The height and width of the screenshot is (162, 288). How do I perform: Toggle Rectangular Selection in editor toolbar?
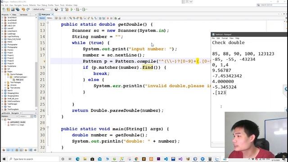pos(85,18)
